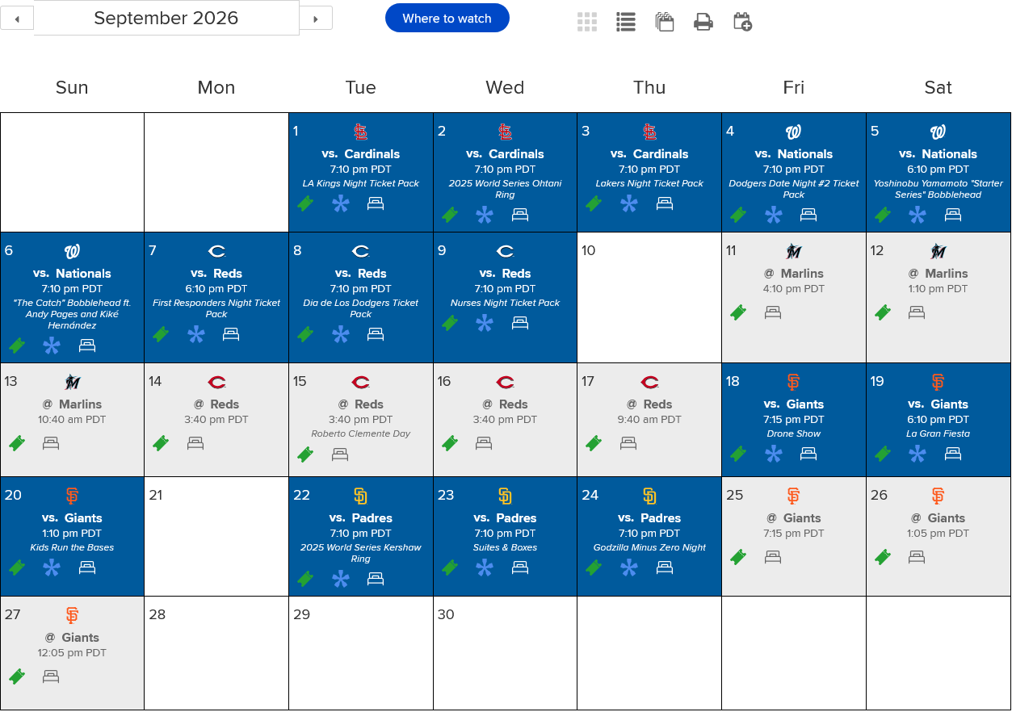Click 2025 World Series Ohtani Ring promotion
Image resolution: width=1012 pixels, height=712 pixels.
(506, 189)
